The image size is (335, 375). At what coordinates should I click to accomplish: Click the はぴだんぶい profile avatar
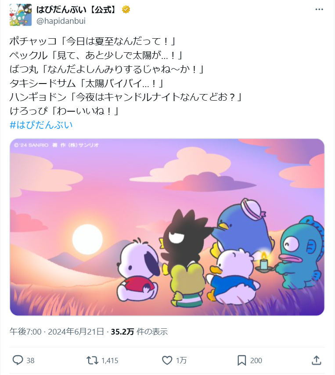tap(21, 15)
